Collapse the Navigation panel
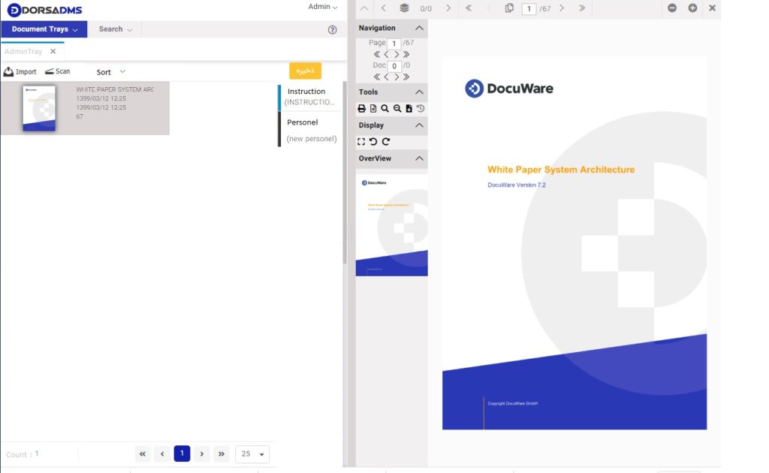 419,28
